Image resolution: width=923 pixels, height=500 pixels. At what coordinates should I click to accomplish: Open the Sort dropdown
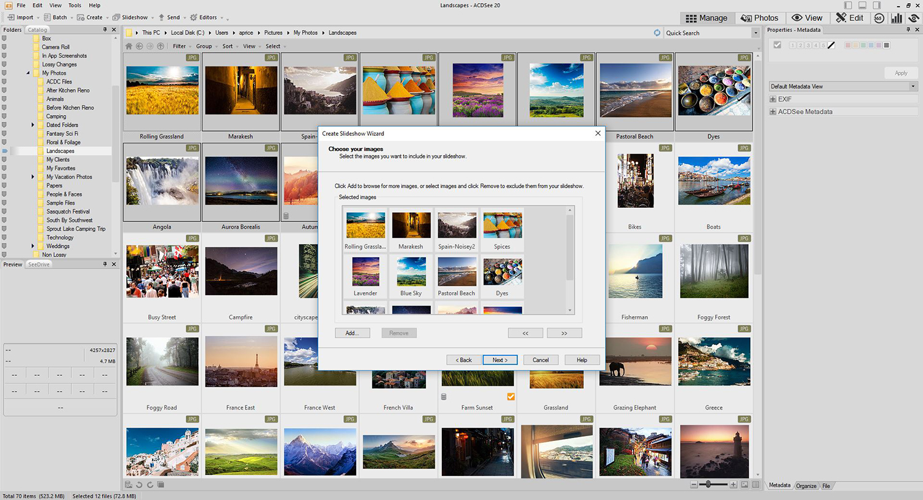[x=230, y=46]
